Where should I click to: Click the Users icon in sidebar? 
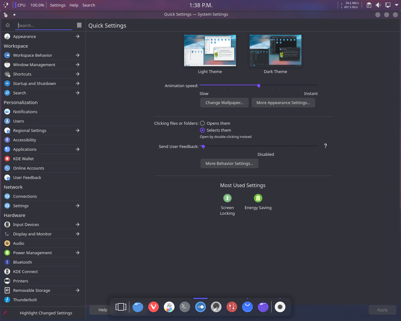7,121
